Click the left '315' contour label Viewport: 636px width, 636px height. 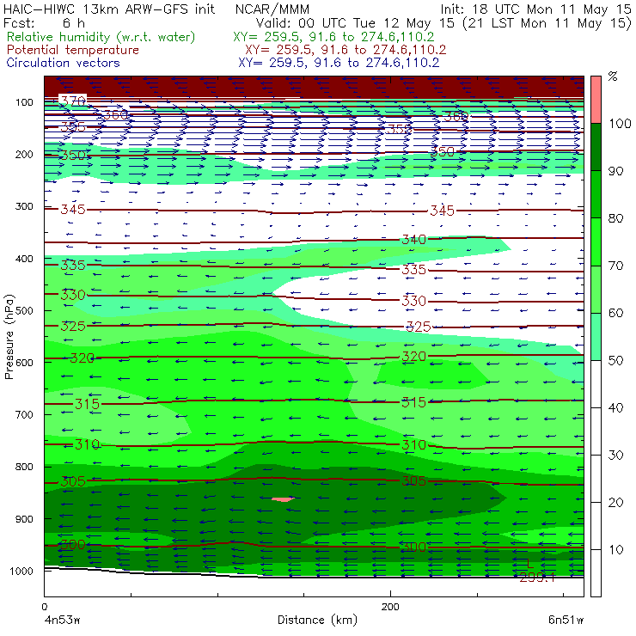pyautogui.click(x=87, y=404)
